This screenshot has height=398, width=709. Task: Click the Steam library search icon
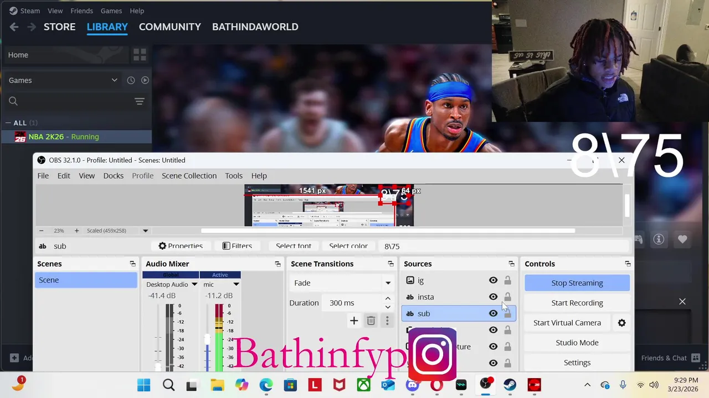[13, 101]
